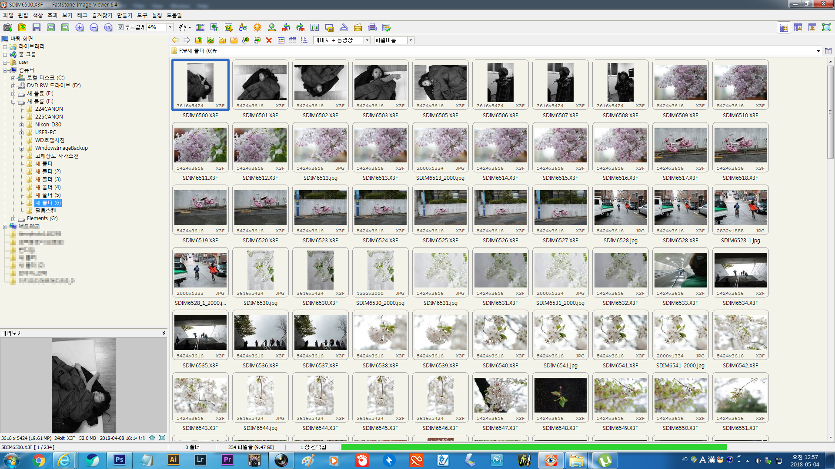The height and width of the screenshot is (469, 835).
Task: Switch file list to list view
Action: (304, 40)
